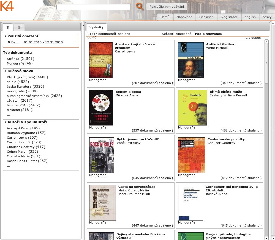Open the Bohemia docta title link

tap(128, 92)
